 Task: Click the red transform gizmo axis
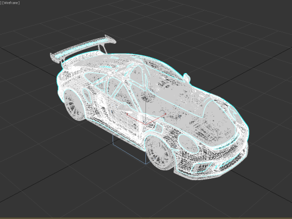point(146,119)
